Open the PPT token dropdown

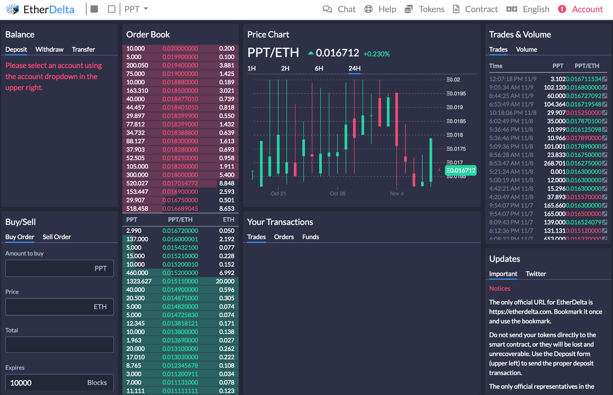[136, 9]
